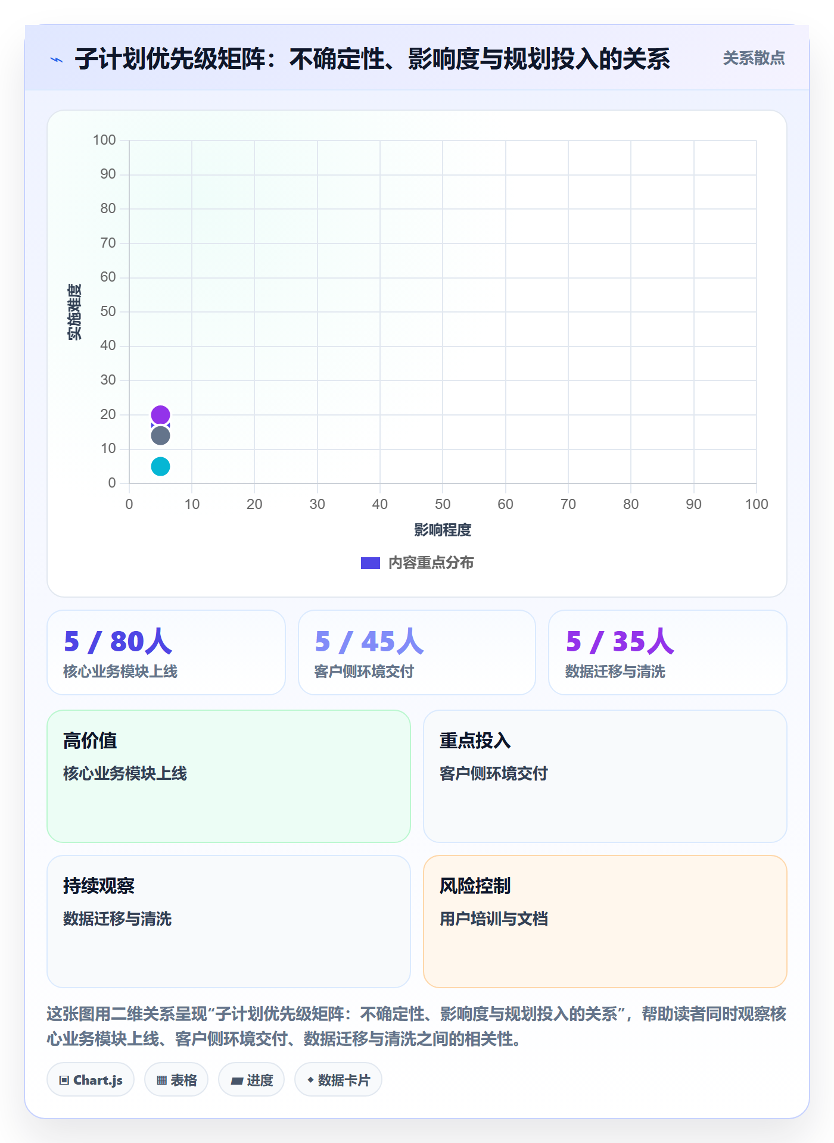The image size is (834, 1143).
Task: Click the Chart.js tag icon
Action: point(64,1080)
